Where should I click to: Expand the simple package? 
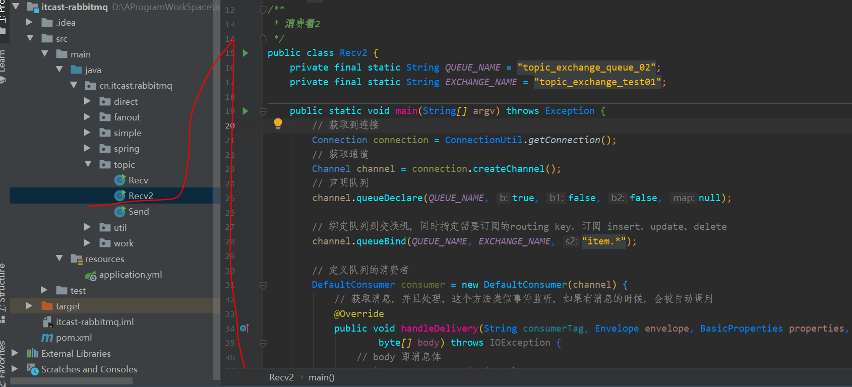click(88, 133)
